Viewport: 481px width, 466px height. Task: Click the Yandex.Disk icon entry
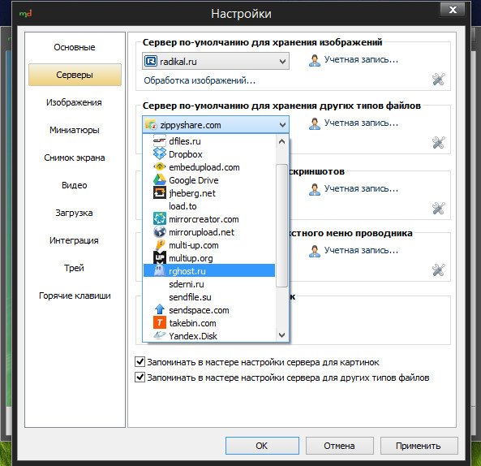coord(159,335)
